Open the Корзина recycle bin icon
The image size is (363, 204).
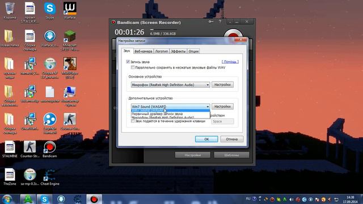pyautogui.click(x=10, y=10)
